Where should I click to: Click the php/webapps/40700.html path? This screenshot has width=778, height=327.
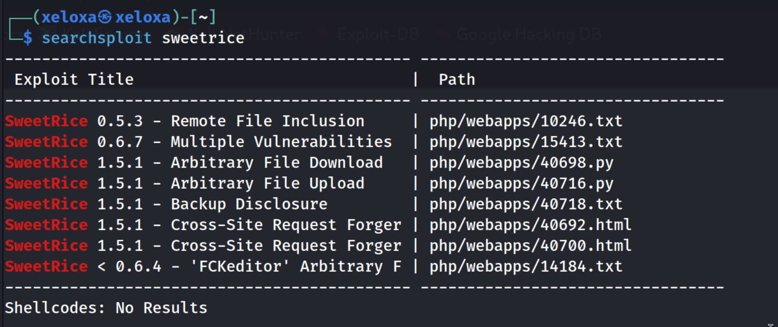point(530,246)
